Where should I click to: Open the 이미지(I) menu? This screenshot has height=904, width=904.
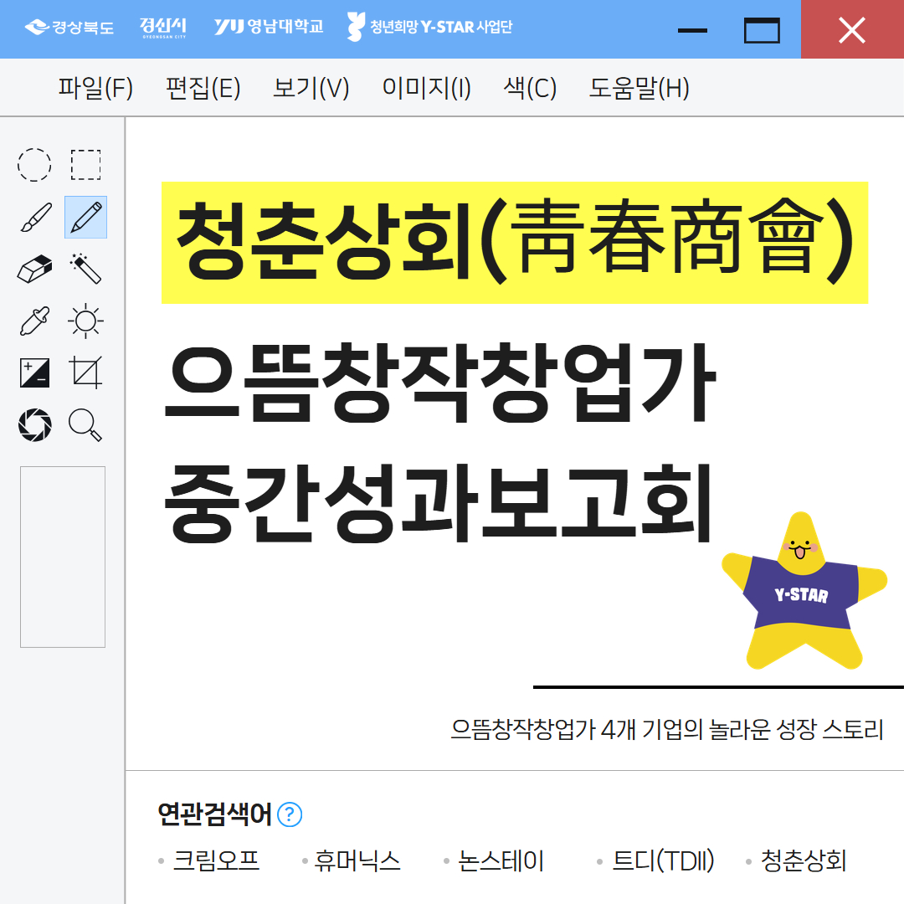tap(426, 88)
